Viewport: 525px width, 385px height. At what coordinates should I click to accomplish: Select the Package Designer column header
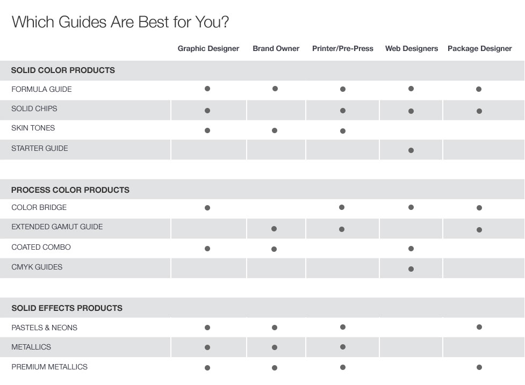[479, 48]
